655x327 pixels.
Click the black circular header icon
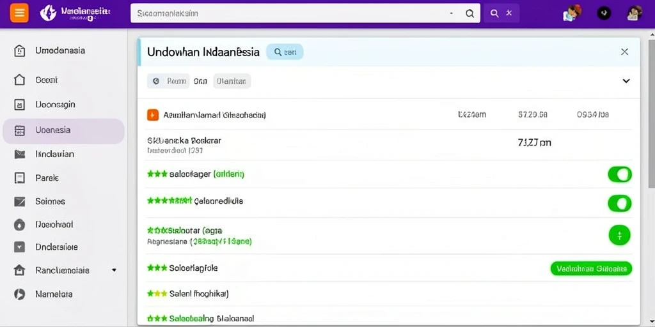[x=604, y=13]
